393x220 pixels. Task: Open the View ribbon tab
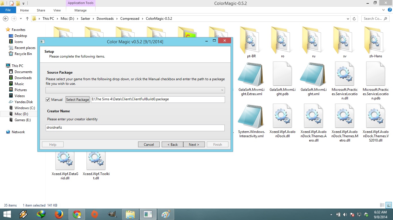coord(57,10)
